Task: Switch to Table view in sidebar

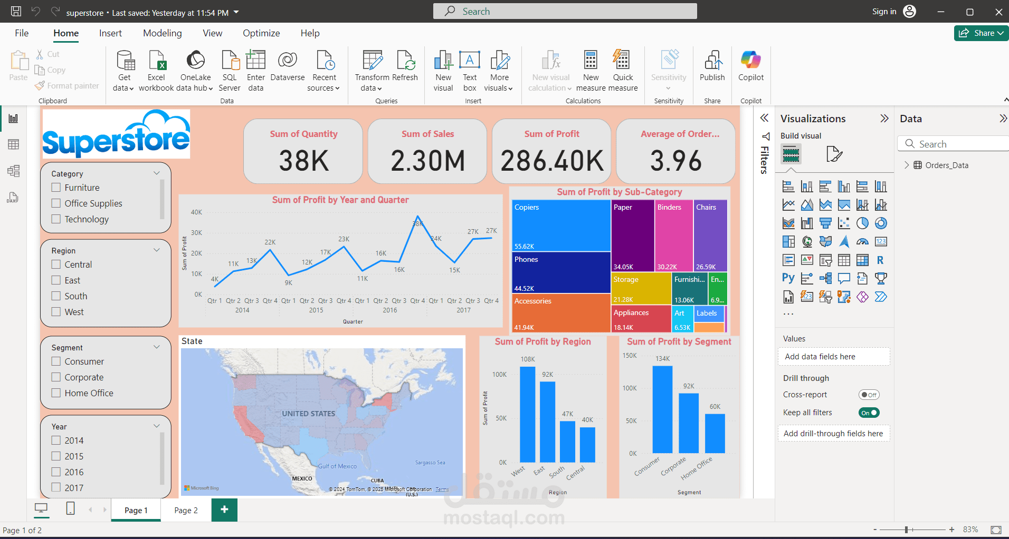Action: coord(13,144)
